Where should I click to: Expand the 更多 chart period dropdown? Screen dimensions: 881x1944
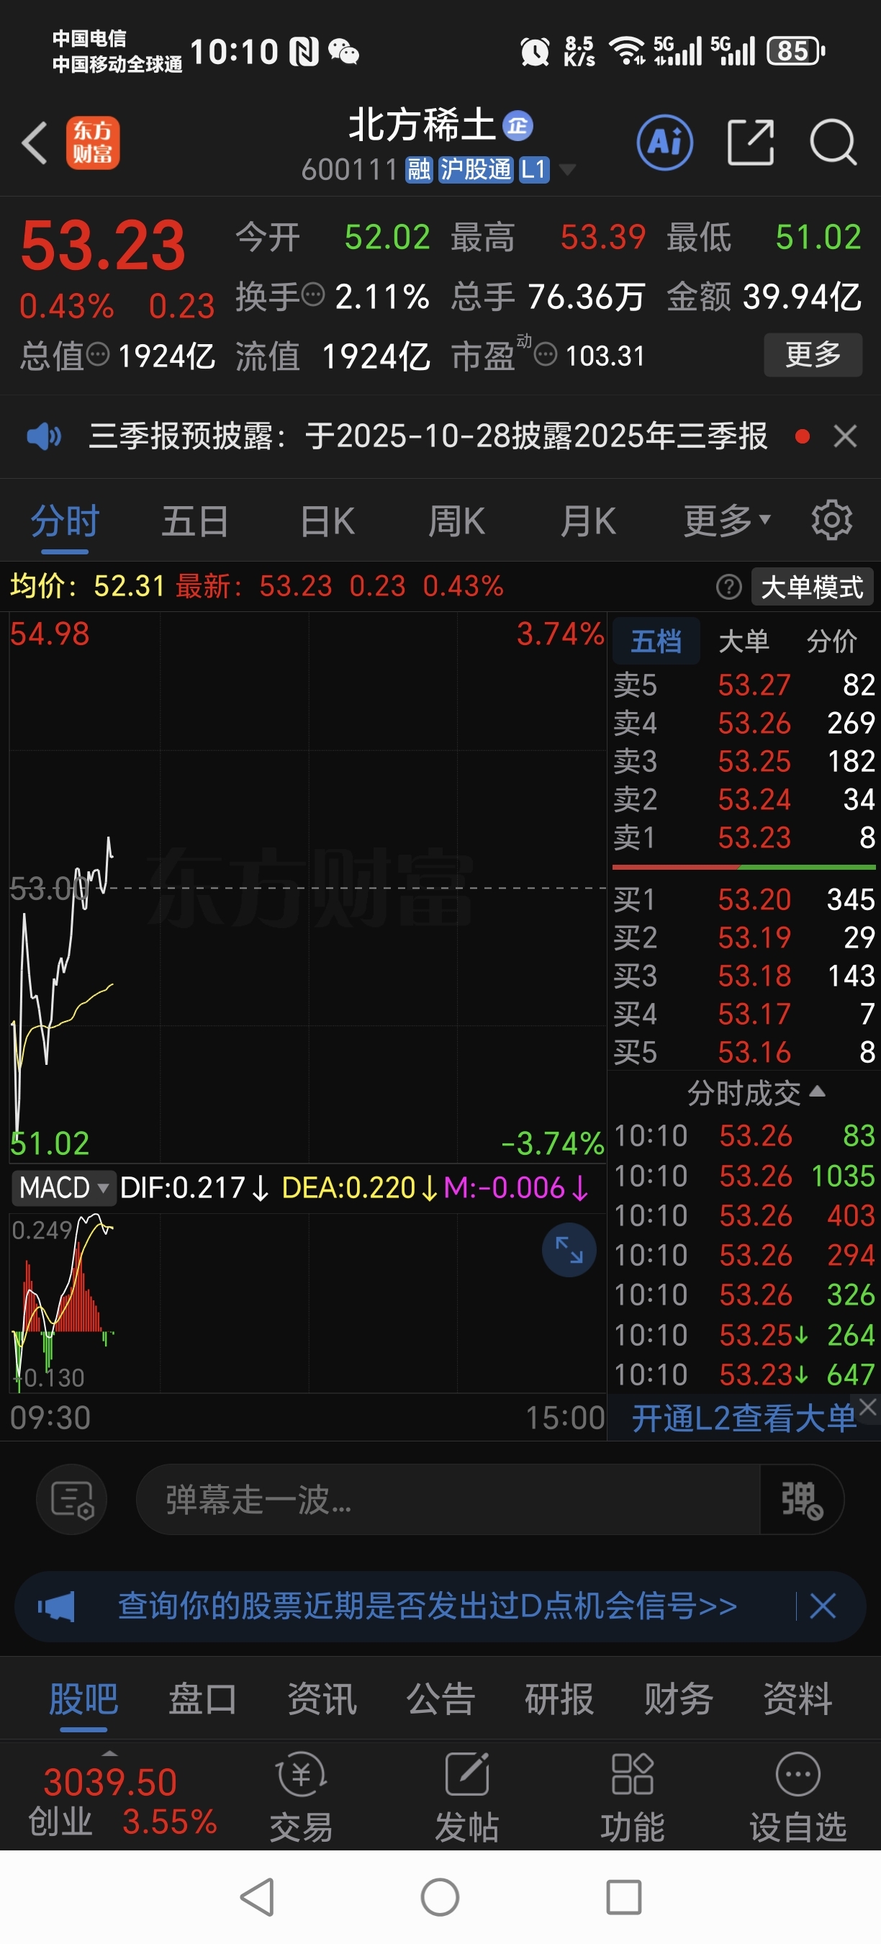pyautogui.click(x=726, y=521)
